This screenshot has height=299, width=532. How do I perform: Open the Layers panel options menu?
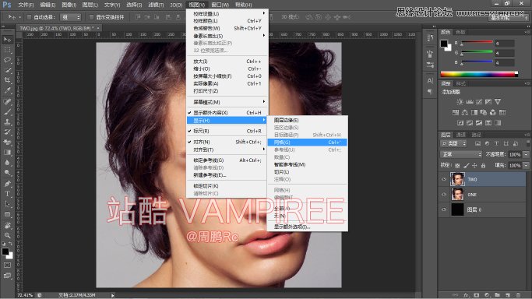coord(527,135)
